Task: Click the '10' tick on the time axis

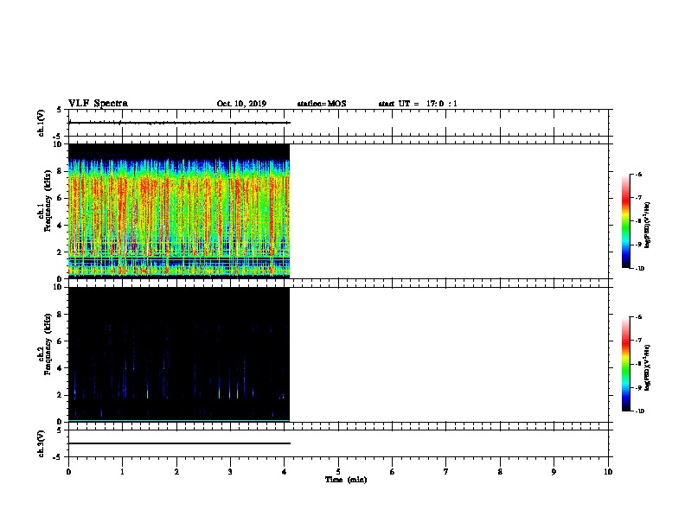Action: pos(608,471)
